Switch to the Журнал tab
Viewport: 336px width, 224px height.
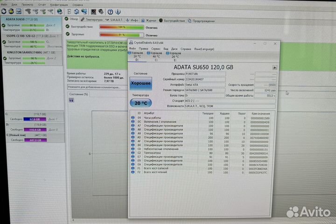click(149, 21)
